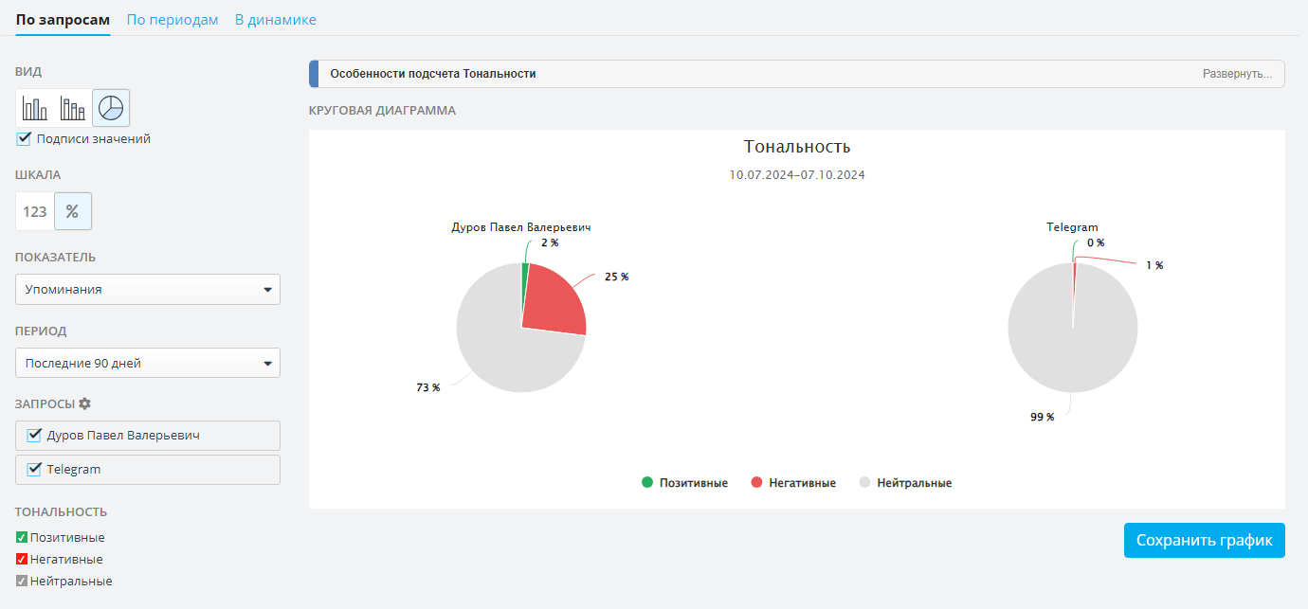Uncheck the Дуров Павел Валерьевич query

pos(35,436)
